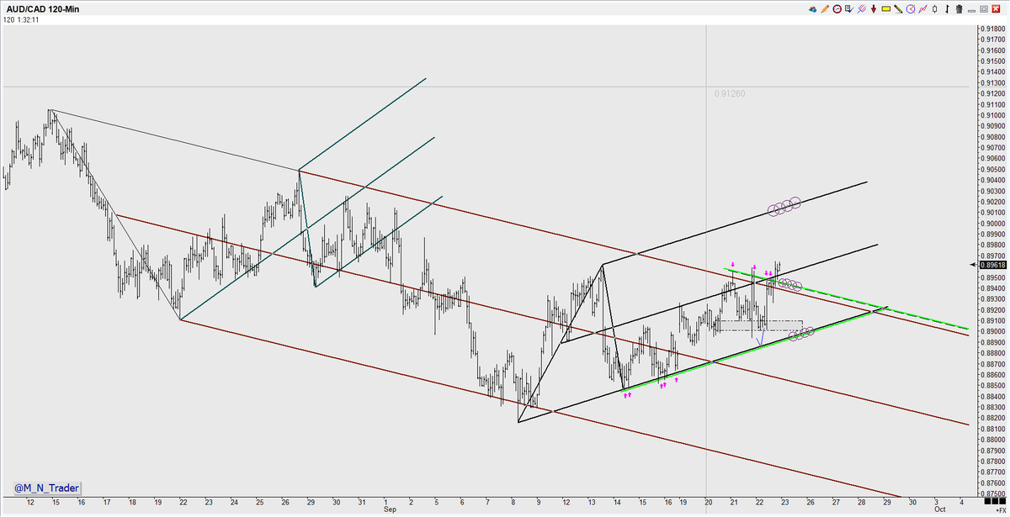Image resolution: width=1010 pixels, height=517 pixels.
Task: Click the 0.91000 price axis label
Action: pyautogui.click(x=991, y=116)
